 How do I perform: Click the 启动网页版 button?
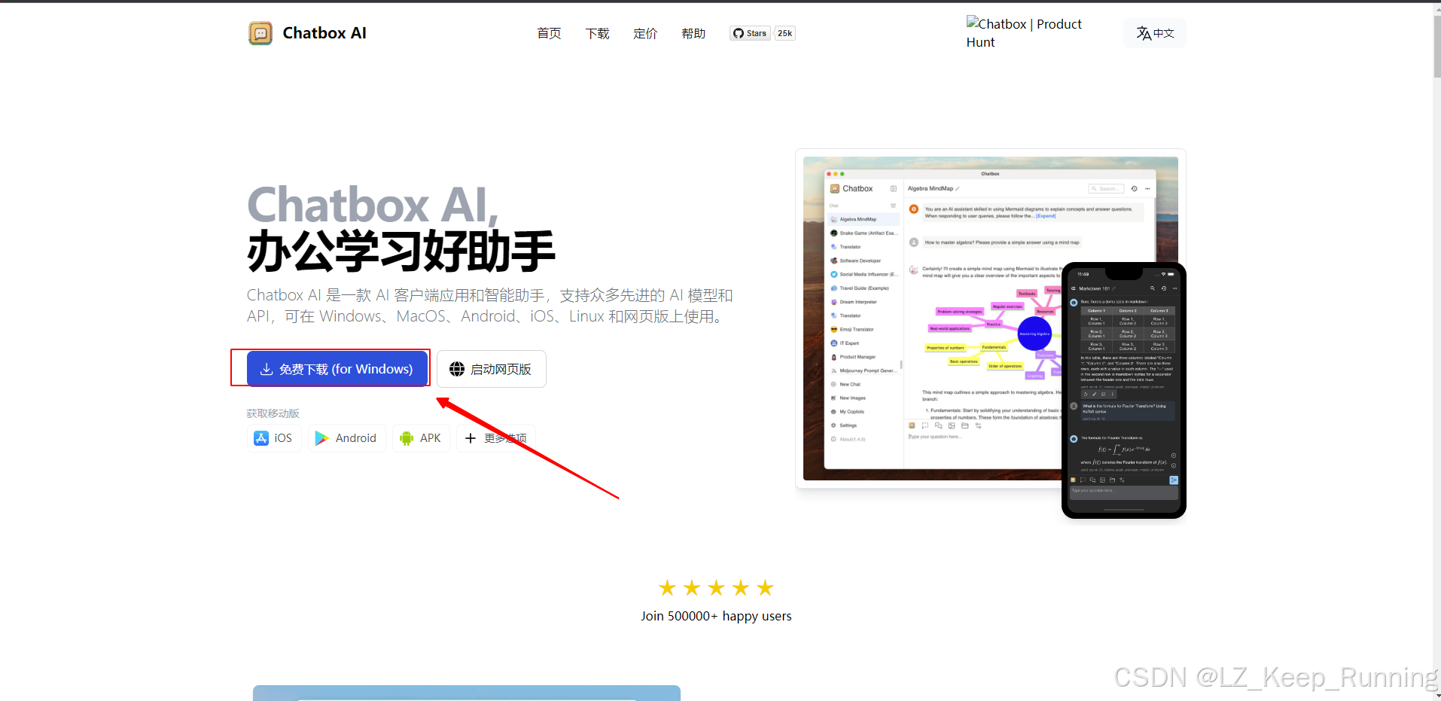click(492, 369)
